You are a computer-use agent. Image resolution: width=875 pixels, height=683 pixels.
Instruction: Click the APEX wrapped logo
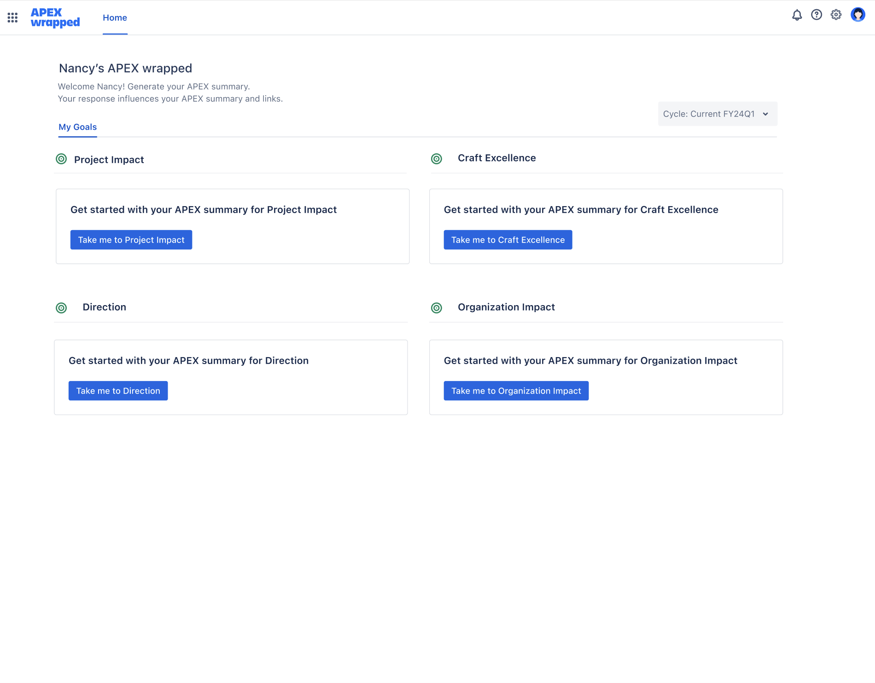click(55, 17)
